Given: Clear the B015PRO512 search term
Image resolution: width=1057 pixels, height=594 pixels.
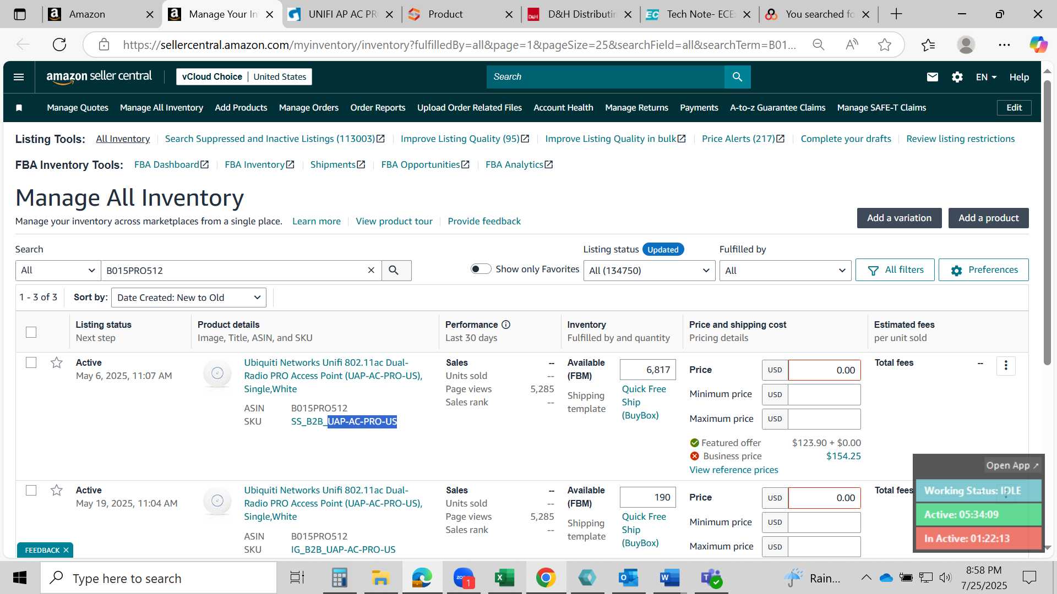Looking at the screenshot, I should (371, 270).
